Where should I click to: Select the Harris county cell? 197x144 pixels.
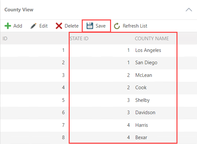coord(142,125)
